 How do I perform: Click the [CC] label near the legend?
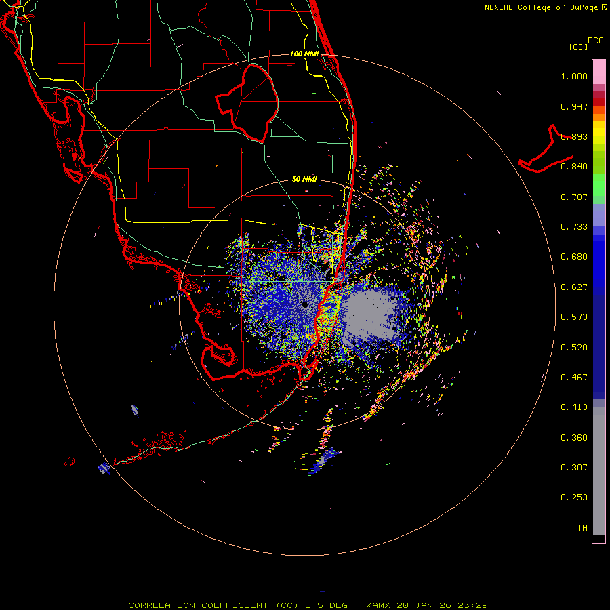[578, 47]
